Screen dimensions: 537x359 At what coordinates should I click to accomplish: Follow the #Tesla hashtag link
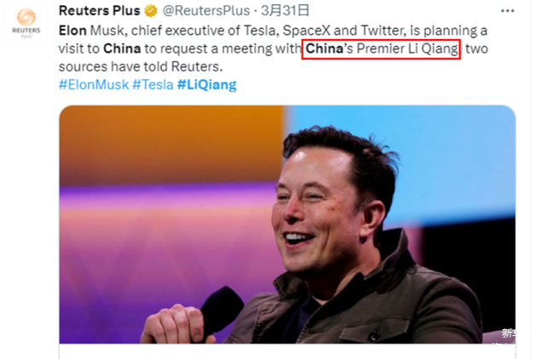152,84
